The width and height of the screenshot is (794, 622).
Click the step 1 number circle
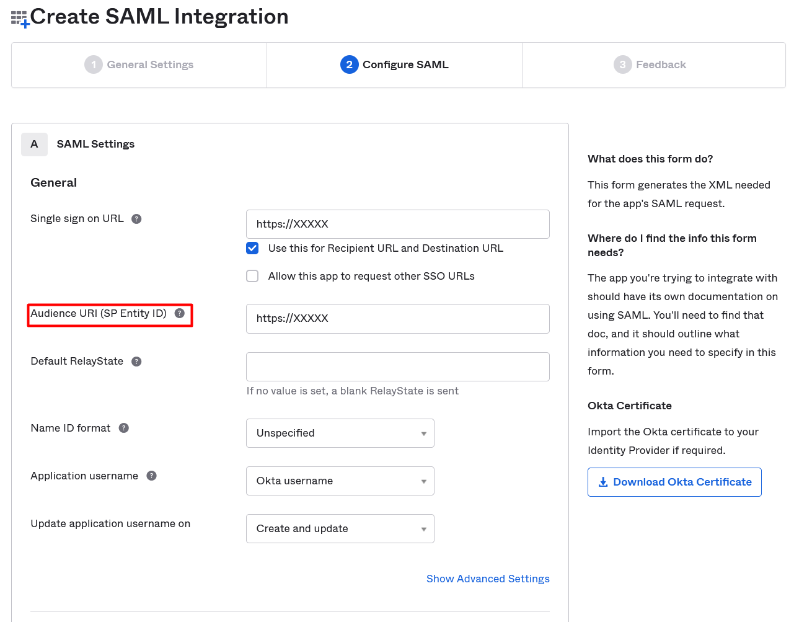[94, 64]
